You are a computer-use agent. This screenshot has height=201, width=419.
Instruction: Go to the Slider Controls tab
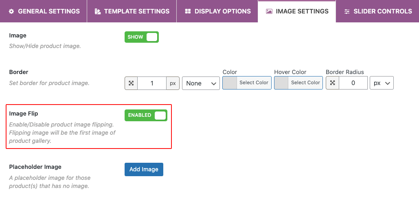click(x=378, y=11)
